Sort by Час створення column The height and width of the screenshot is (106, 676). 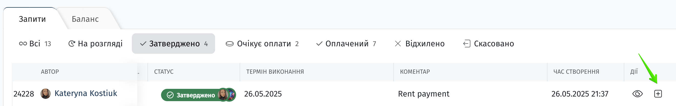point(576,72)
